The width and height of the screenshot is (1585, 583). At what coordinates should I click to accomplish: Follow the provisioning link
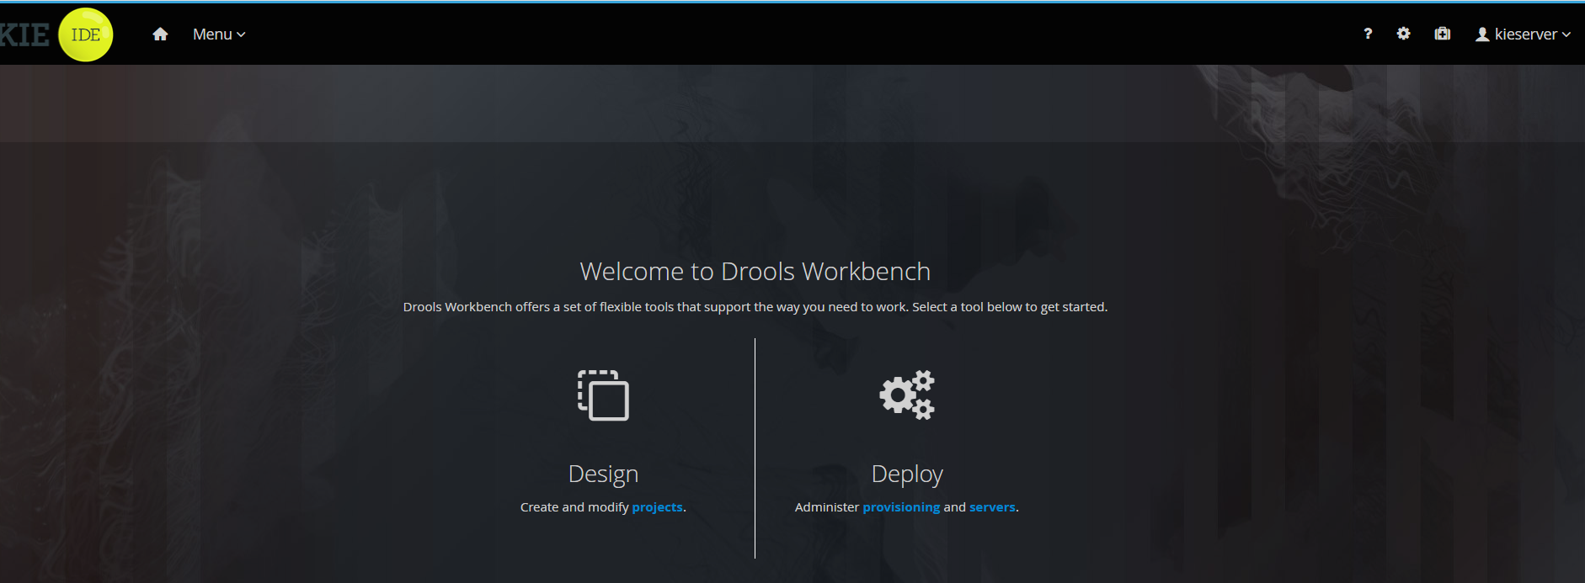point(901,507)
